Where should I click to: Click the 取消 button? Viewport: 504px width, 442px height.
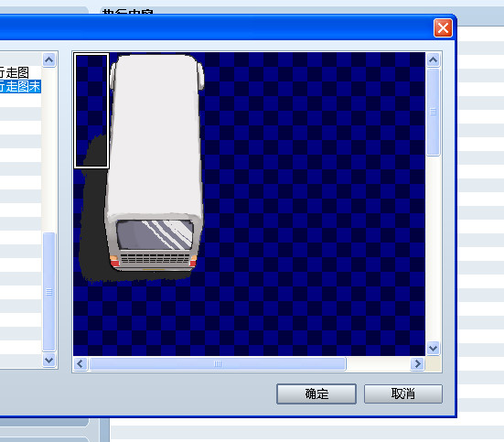(403, 393)
